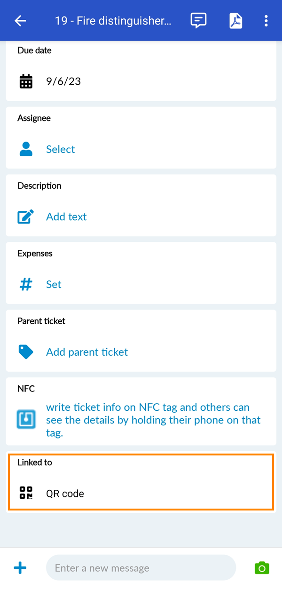Tap the NFC tag icon
The width and height of the screenshot is (282, 590).
coord(26,419)
